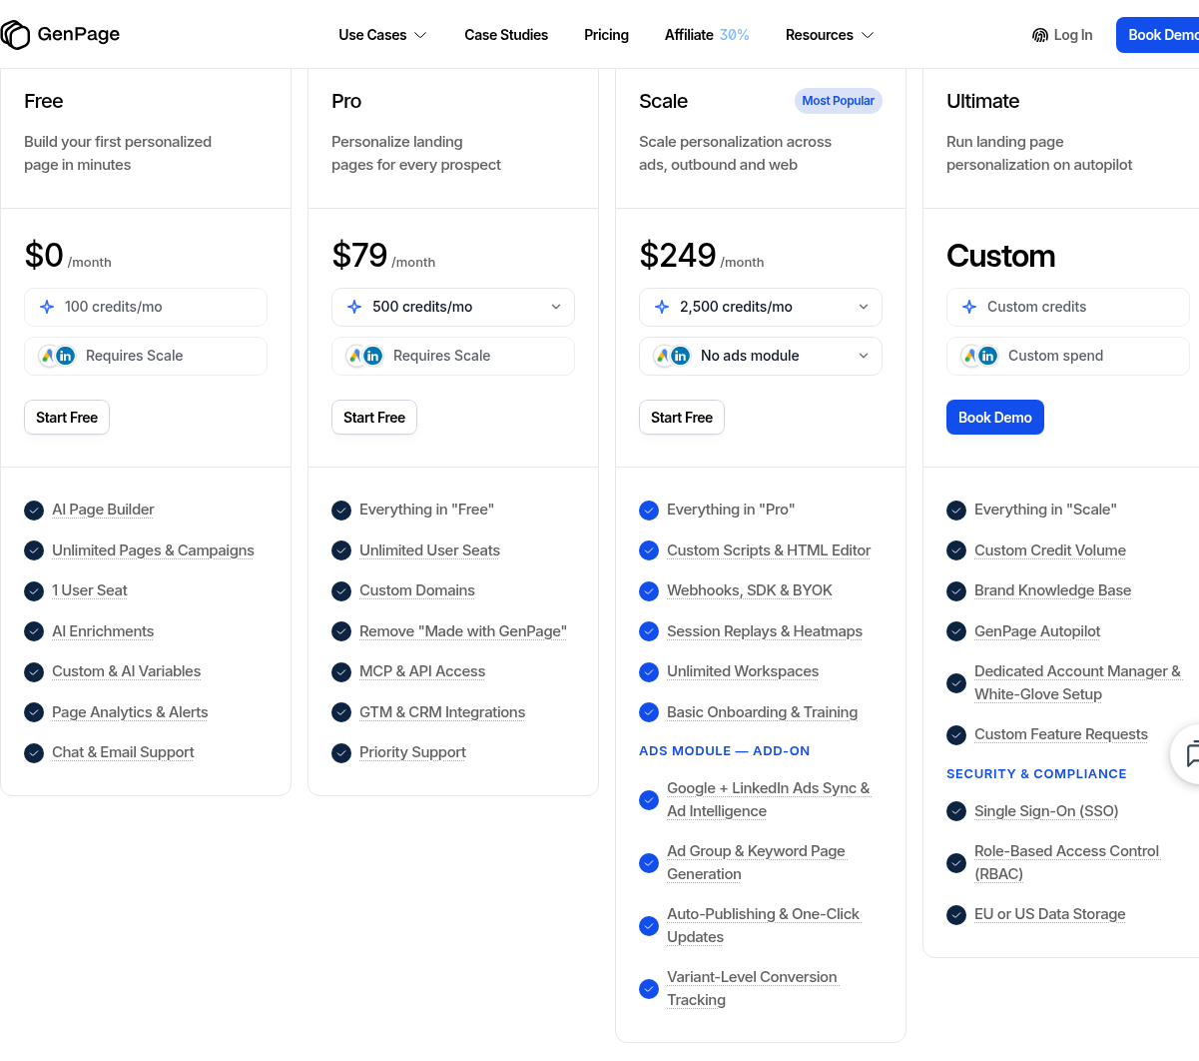The width and height of the screenshot is (1199, 1061).
Task: Click AI Enrichments feature
Action: [x=103, y=631]
